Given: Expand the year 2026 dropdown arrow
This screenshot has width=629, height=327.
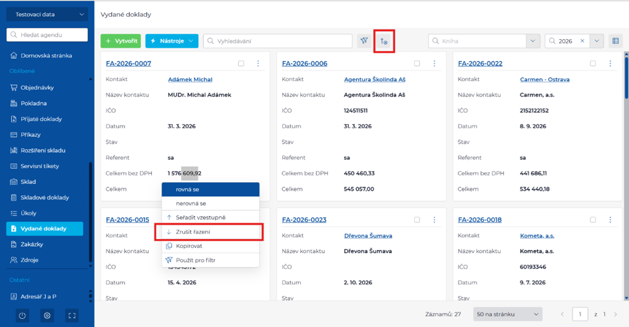Looking at the screenshot, I should point(596,41).
